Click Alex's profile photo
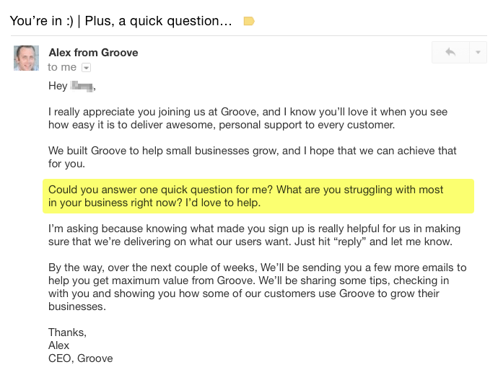Image resolution: width=498 pixels, height=375 pixels. coord(26,58)
